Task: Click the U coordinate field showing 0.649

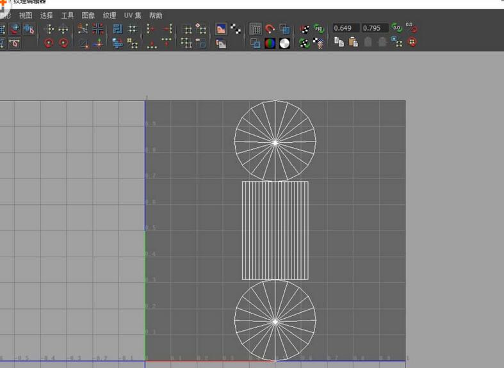Action: click(x=345, y=28)
